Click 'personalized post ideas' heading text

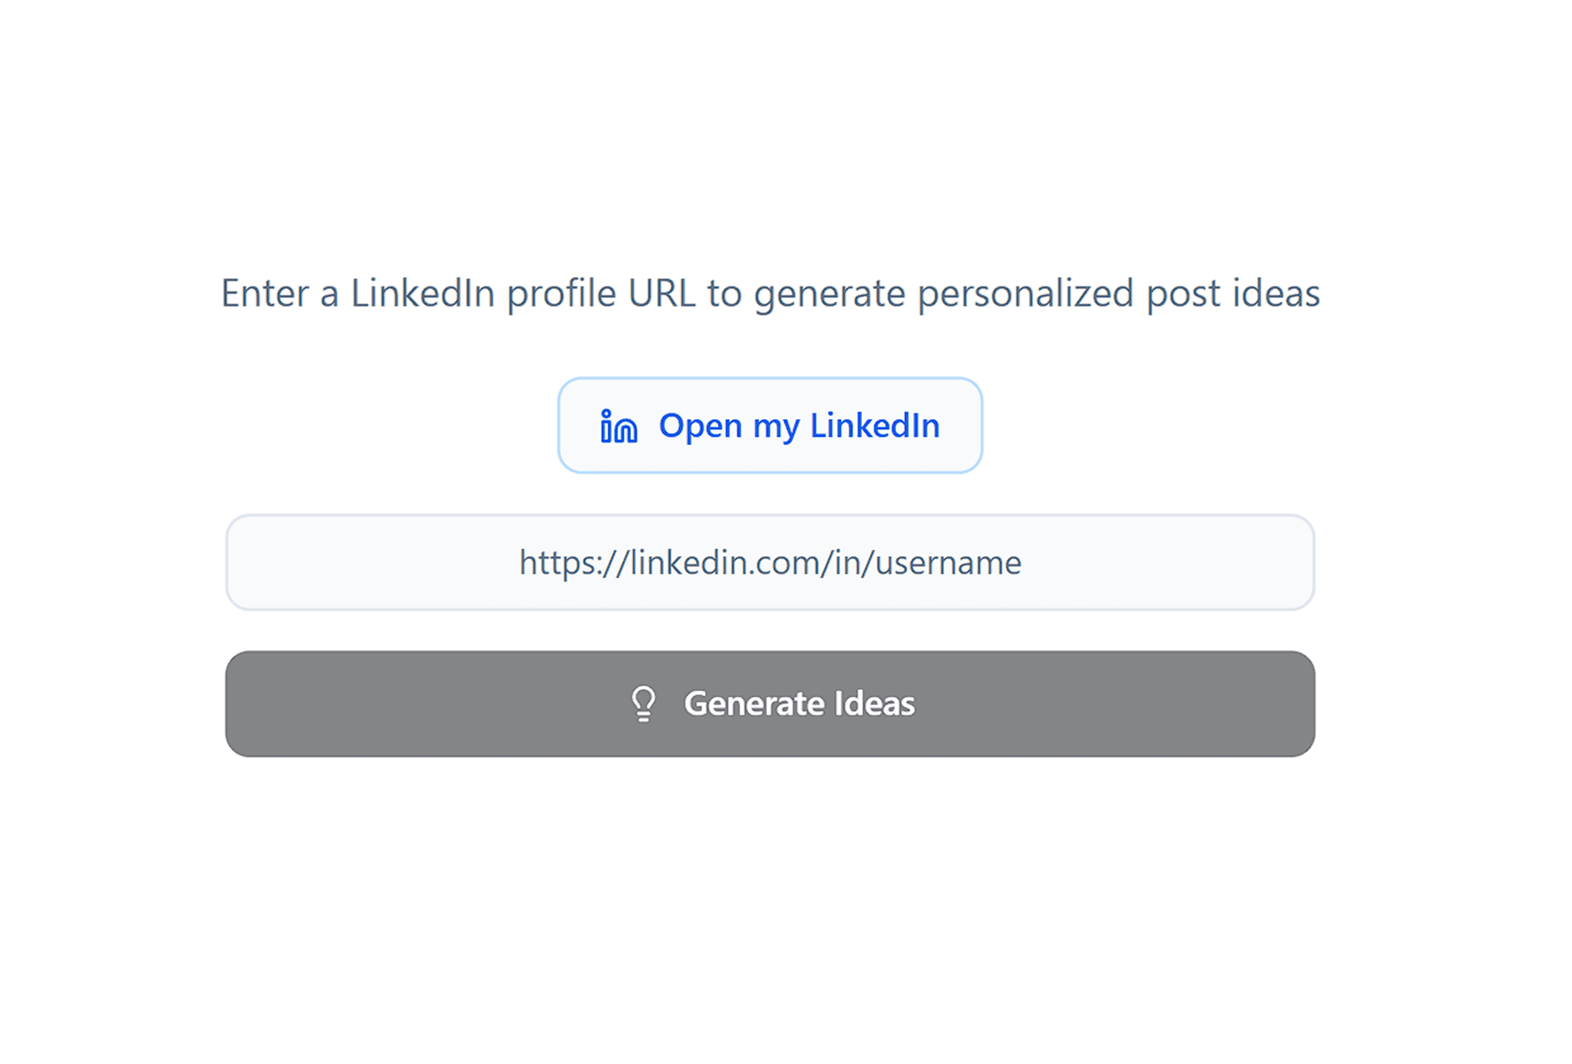[x=1119, y=294]
